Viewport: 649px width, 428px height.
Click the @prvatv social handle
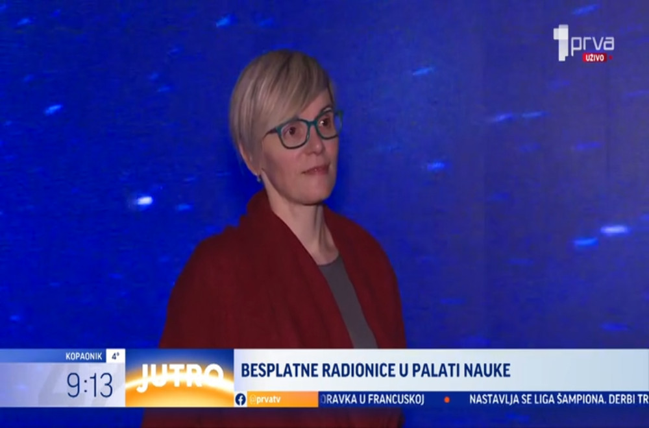tap(265, 399)
